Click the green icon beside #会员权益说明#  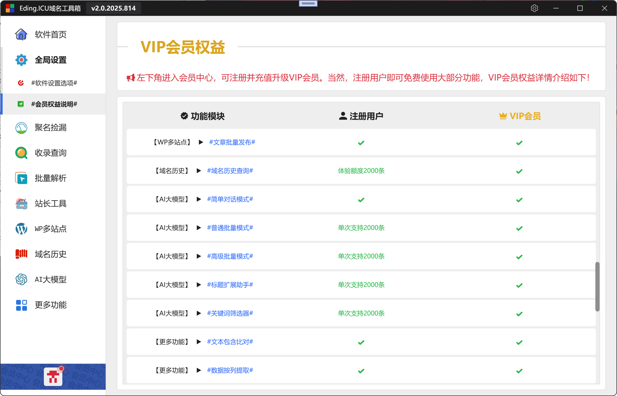tap(21, 104)
